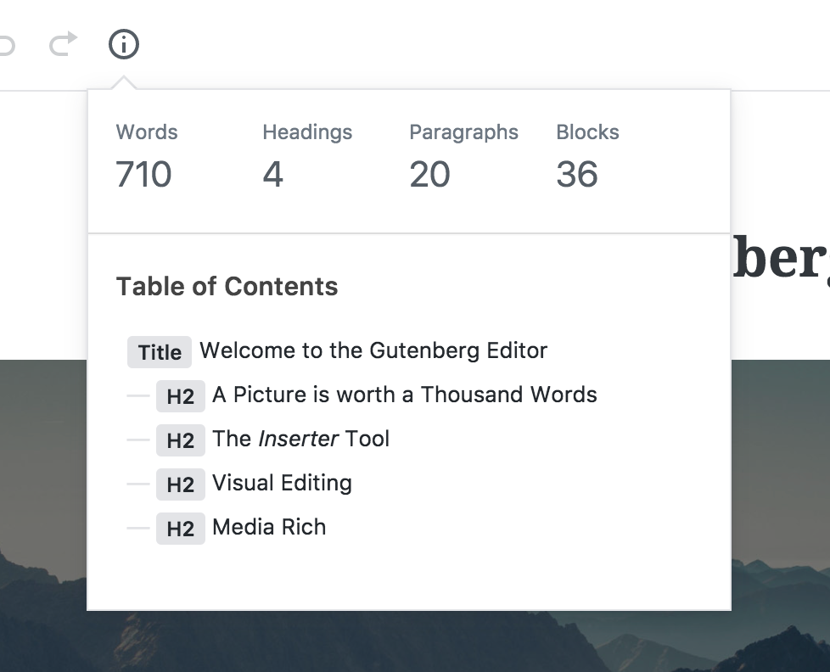830x672 pixels.
Task: Go to 'The Inserter Tool' heading
Action: coord(300,440)
